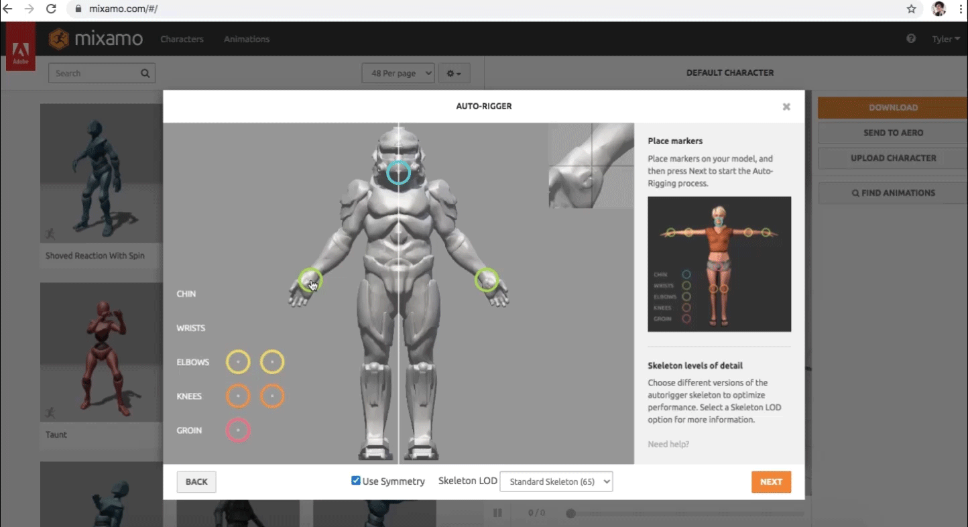The image size is (968, 527).
Task: Open the 48 Per page dropdown
Action: (398, 74)
